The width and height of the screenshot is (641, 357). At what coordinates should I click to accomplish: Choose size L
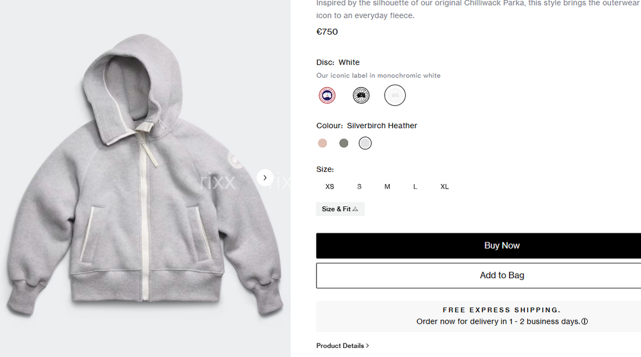click(415, 187)
